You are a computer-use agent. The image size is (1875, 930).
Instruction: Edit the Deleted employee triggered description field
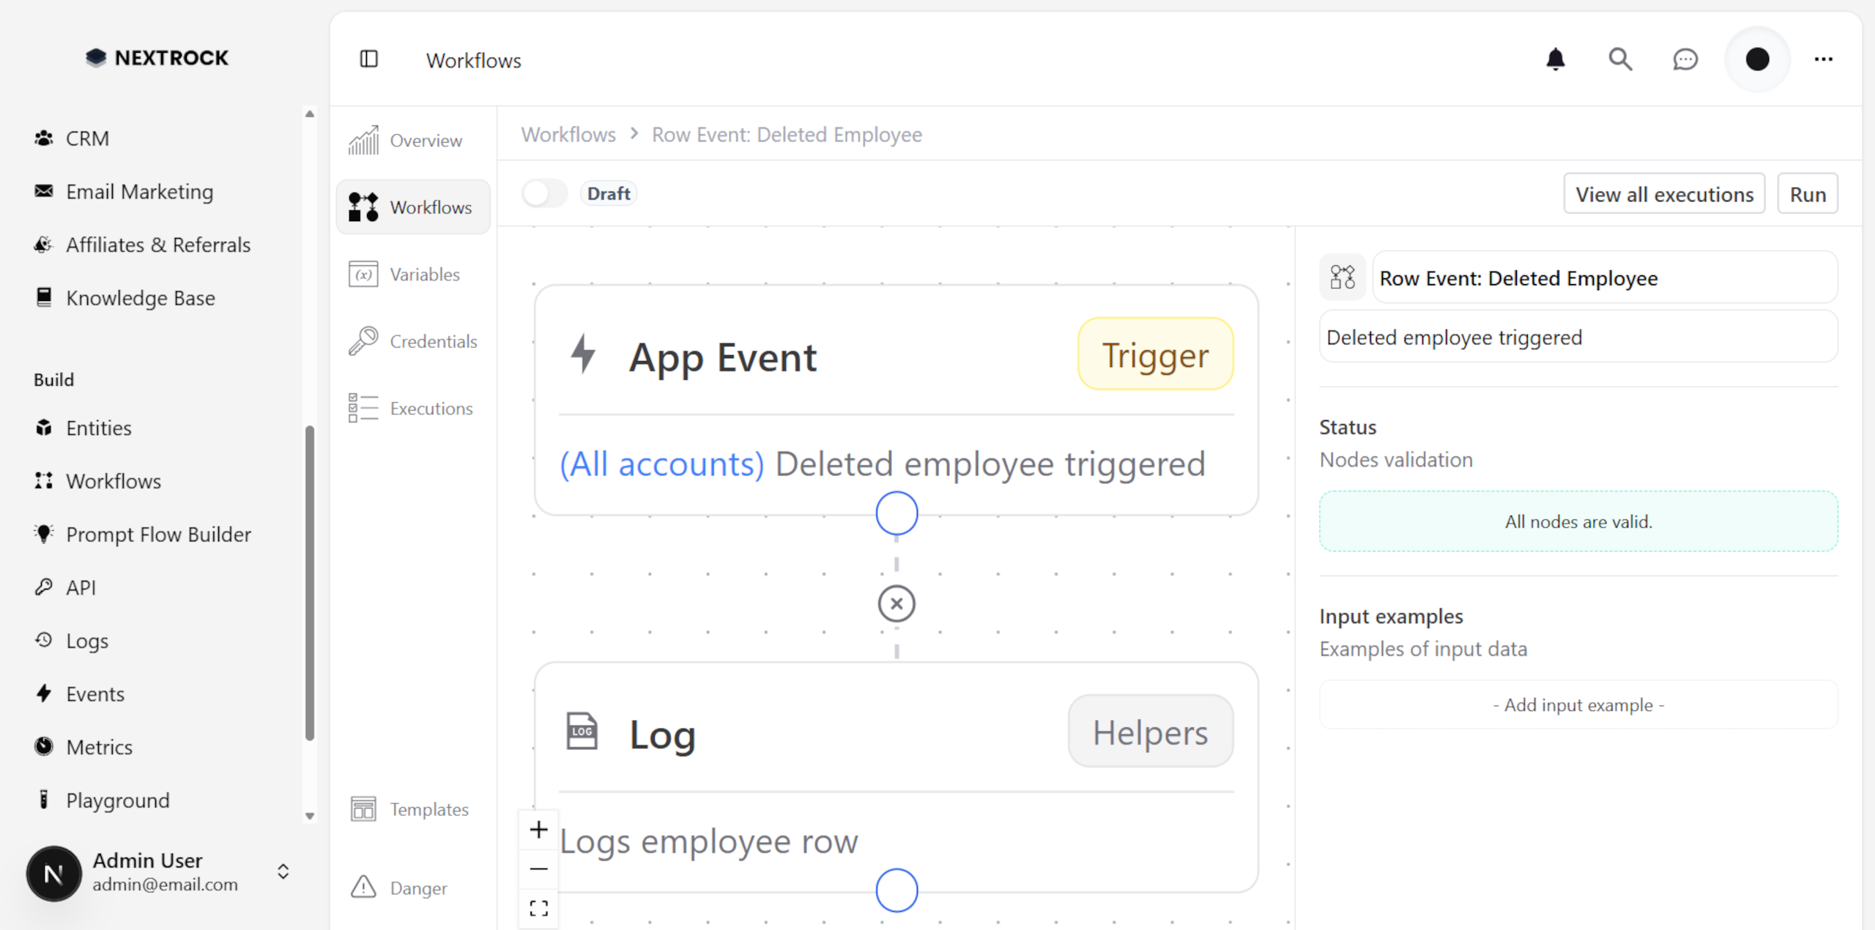click(1578, 337)
